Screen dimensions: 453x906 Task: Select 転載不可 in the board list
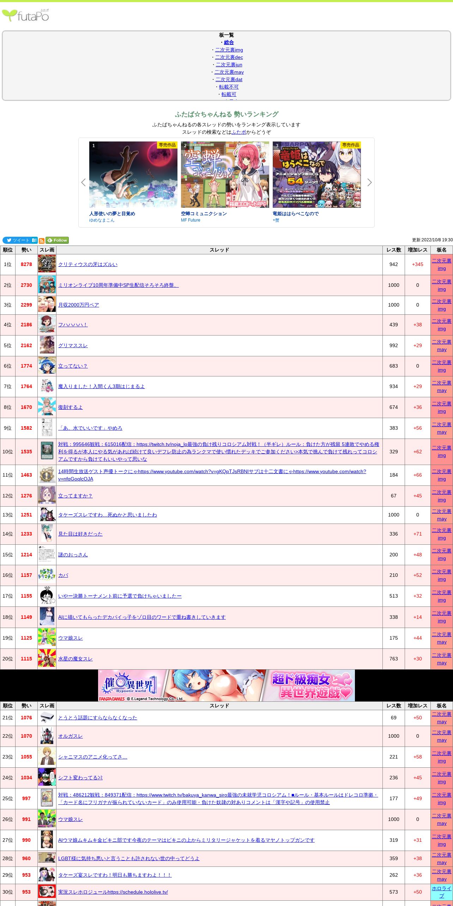(x=229, y=87)
